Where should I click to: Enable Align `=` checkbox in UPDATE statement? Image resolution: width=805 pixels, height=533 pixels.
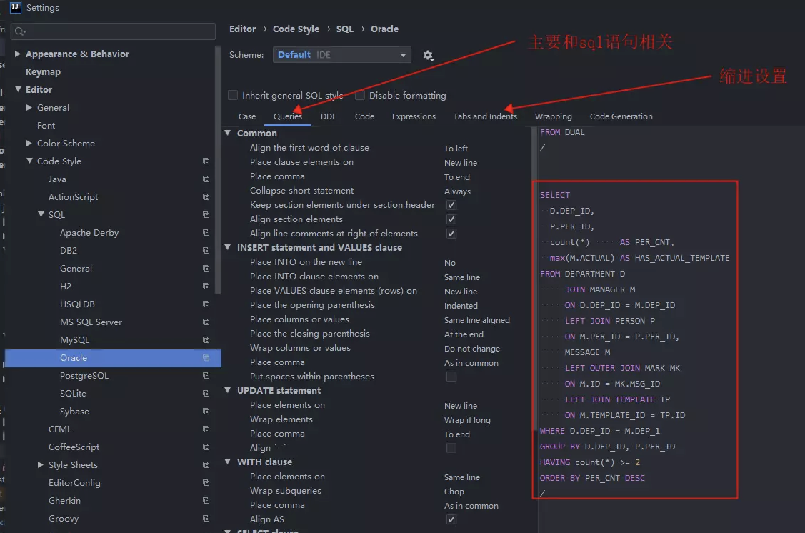click(x=451, y=448)
